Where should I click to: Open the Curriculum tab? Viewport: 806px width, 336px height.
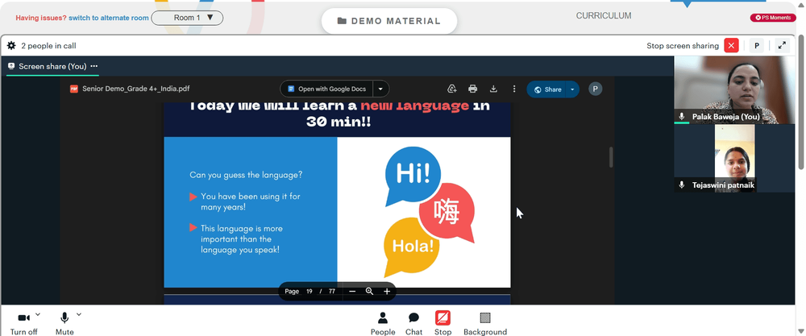click(604, 16)
